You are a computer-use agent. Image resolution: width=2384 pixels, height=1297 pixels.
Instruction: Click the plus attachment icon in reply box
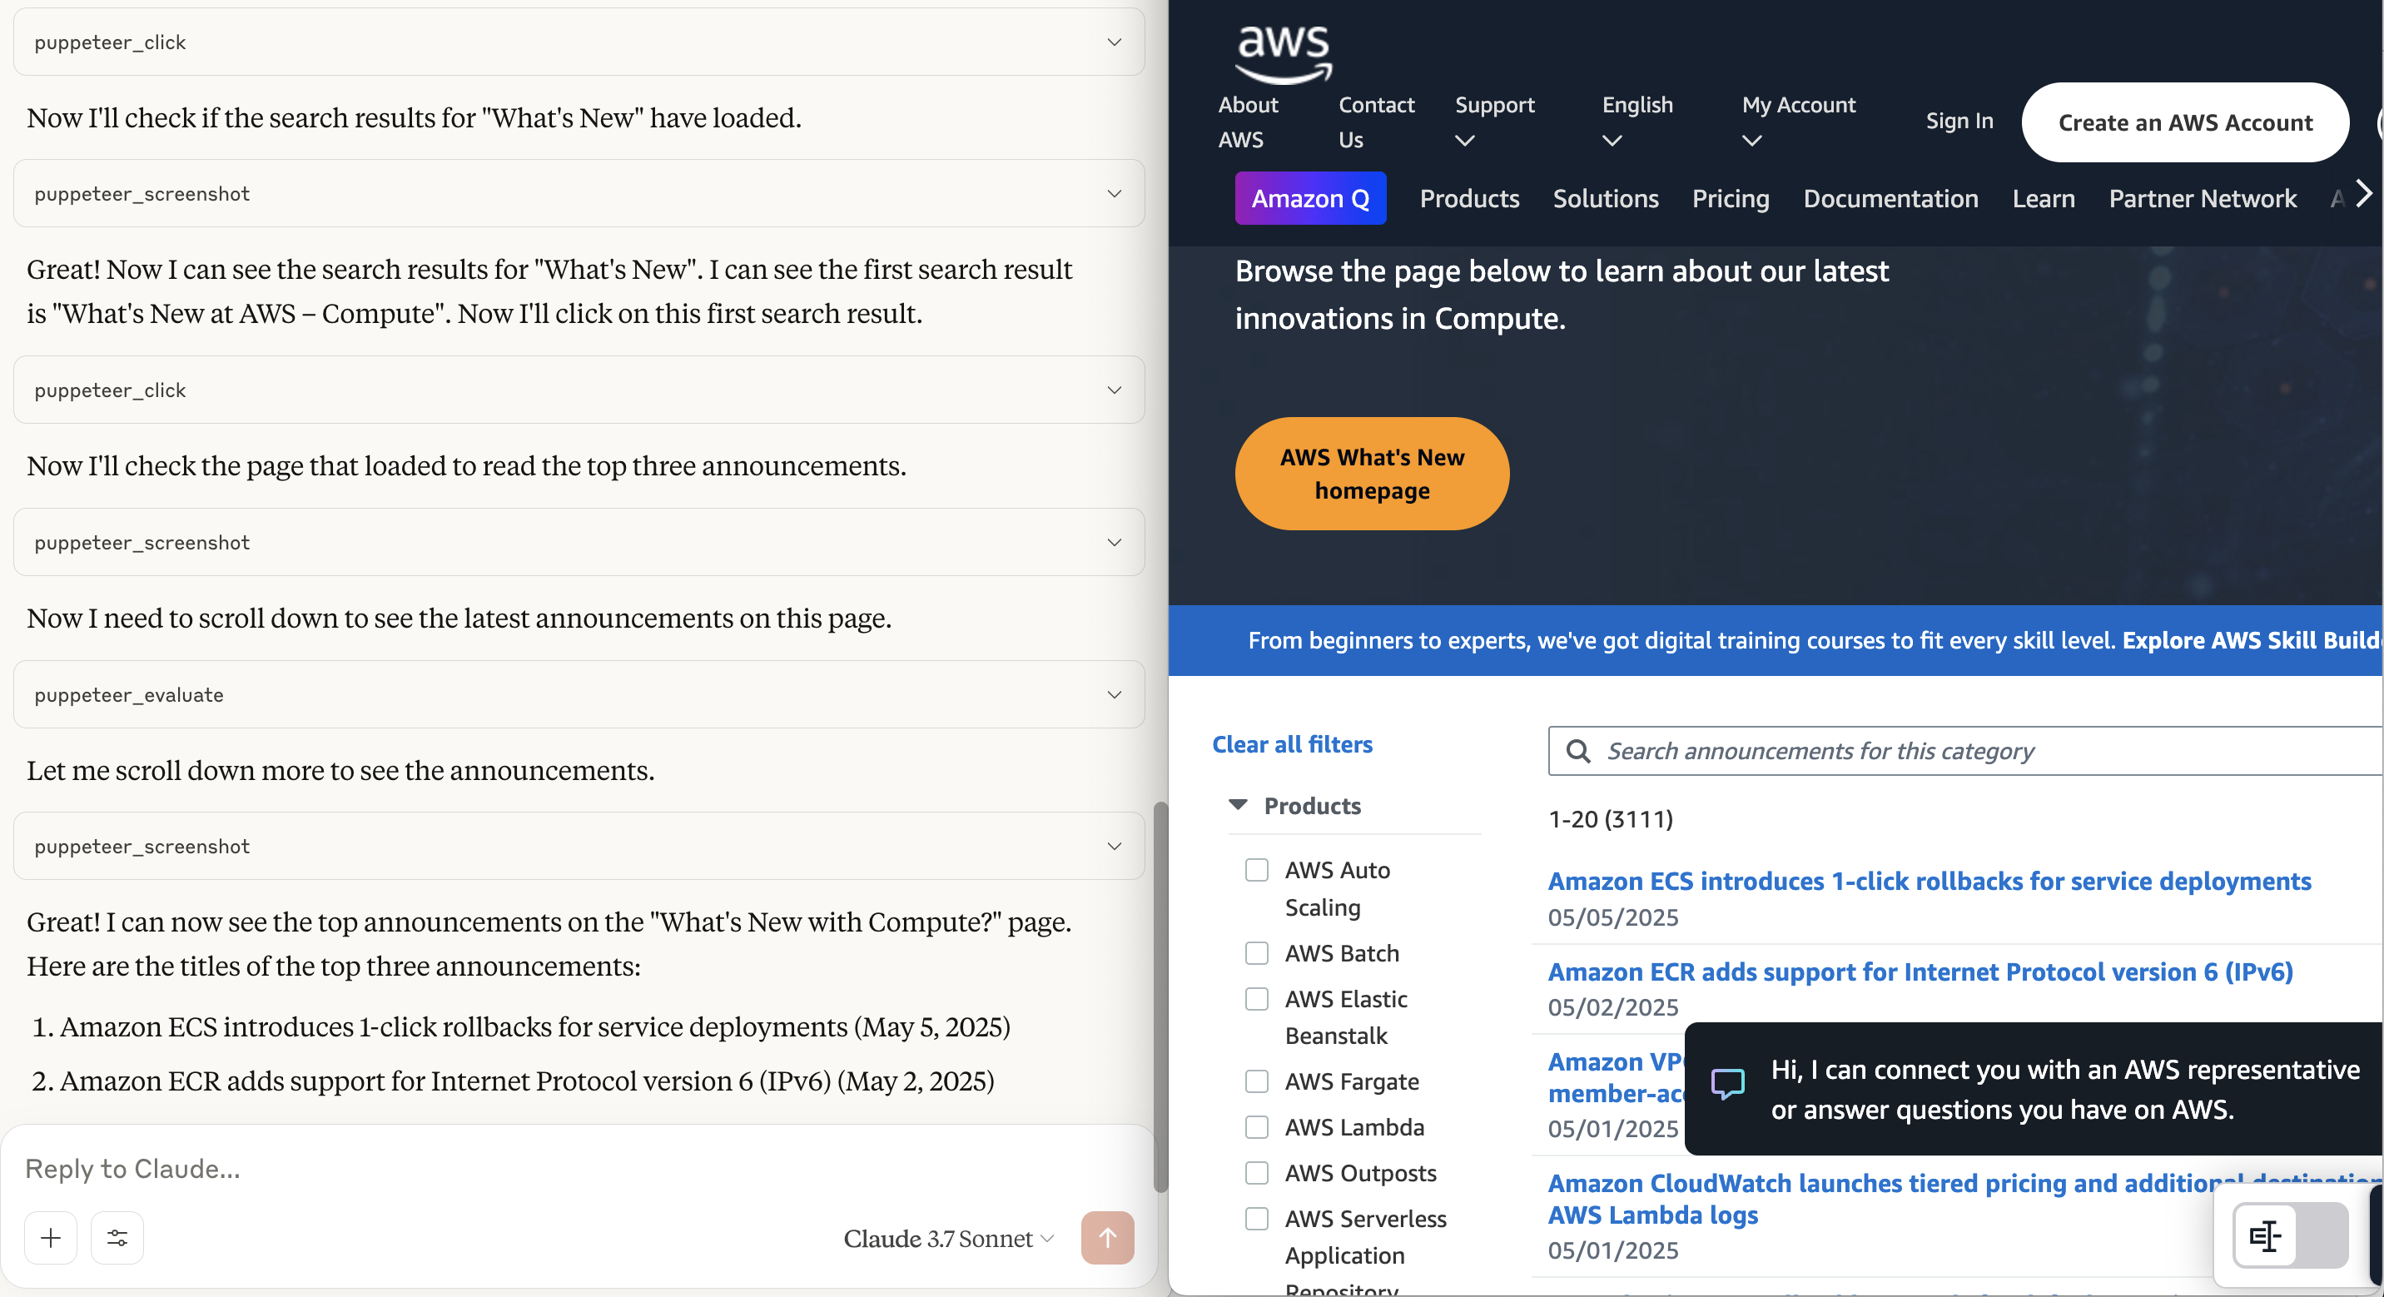[51, 1238]
